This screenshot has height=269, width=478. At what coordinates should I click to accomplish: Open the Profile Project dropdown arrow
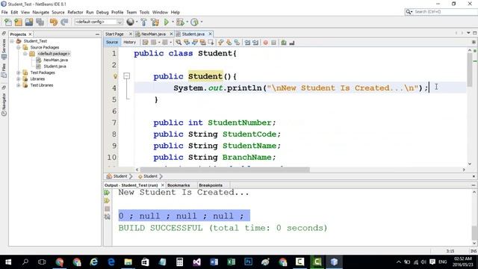[202, 22]
